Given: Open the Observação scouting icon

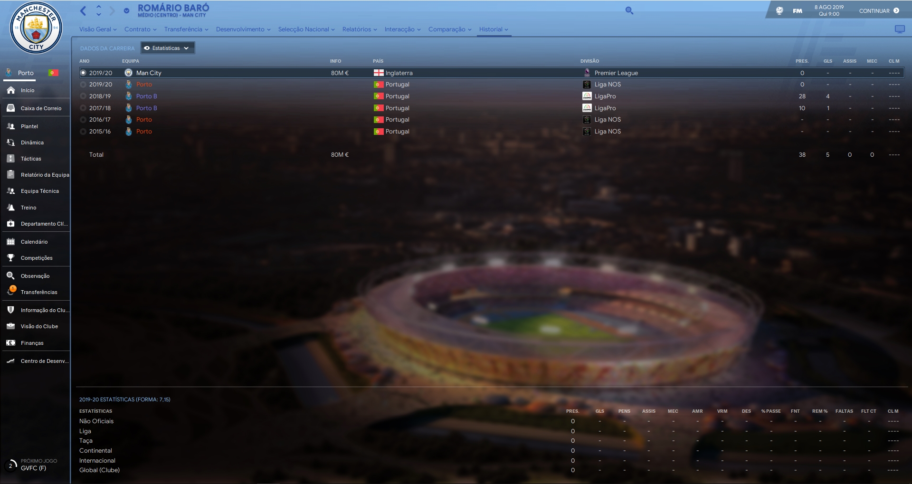Looking at the screenshot, I should [11, 276].
